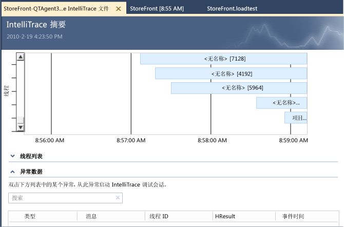Close the StoreFront-QTAgent IntelliTrace file tab
Viewport: 344px width, 227px height.
(119, 9)
